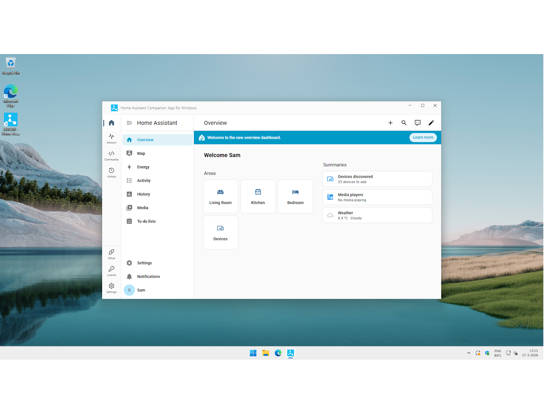Open the Media players summary card

[377, 197]
